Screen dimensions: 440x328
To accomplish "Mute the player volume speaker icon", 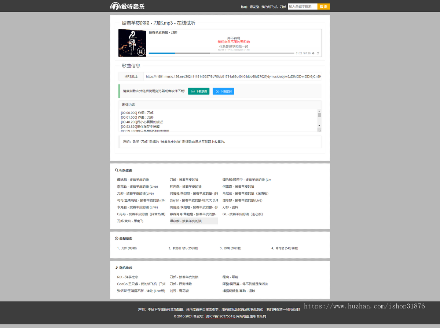I will (x=313, y=53).
